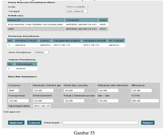Click the Jenis Perjalanan field PDDN

pos(42,52)
